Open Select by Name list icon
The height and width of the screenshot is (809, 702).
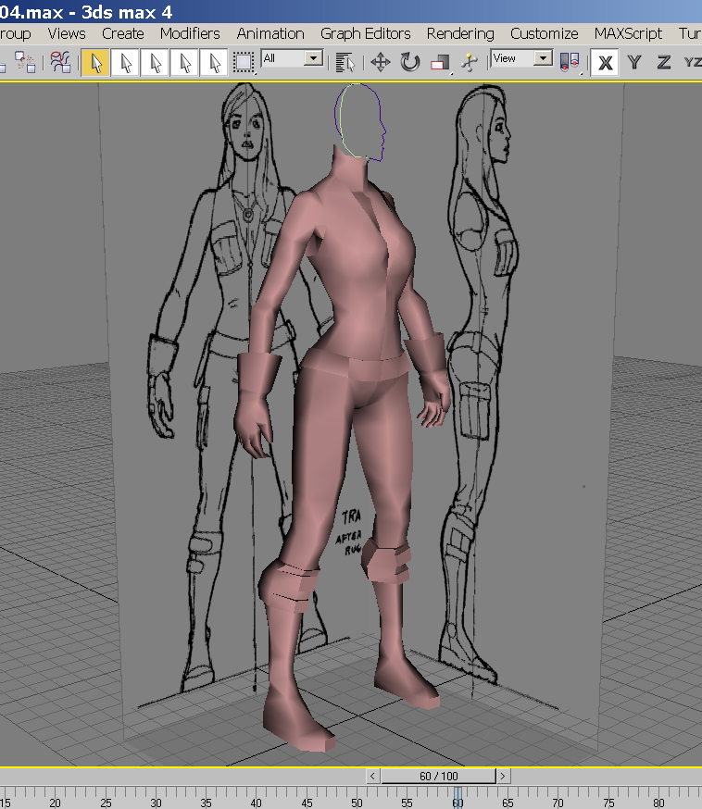tap(346, 62)
